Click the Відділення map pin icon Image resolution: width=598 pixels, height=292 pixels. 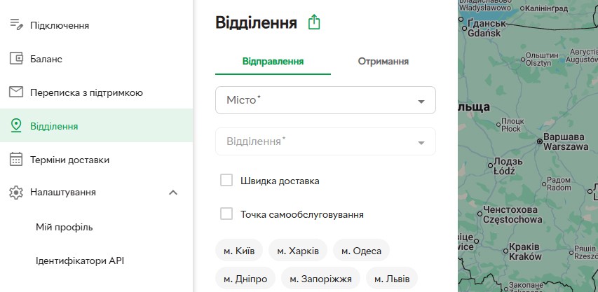16,125
